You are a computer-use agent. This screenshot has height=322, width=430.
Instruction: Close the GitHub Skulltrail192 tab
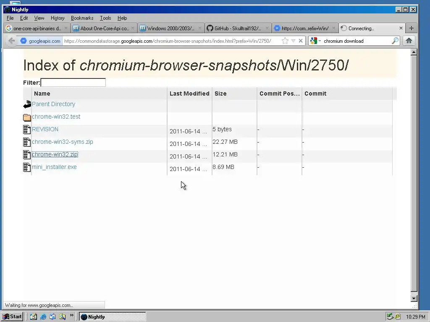267,28
